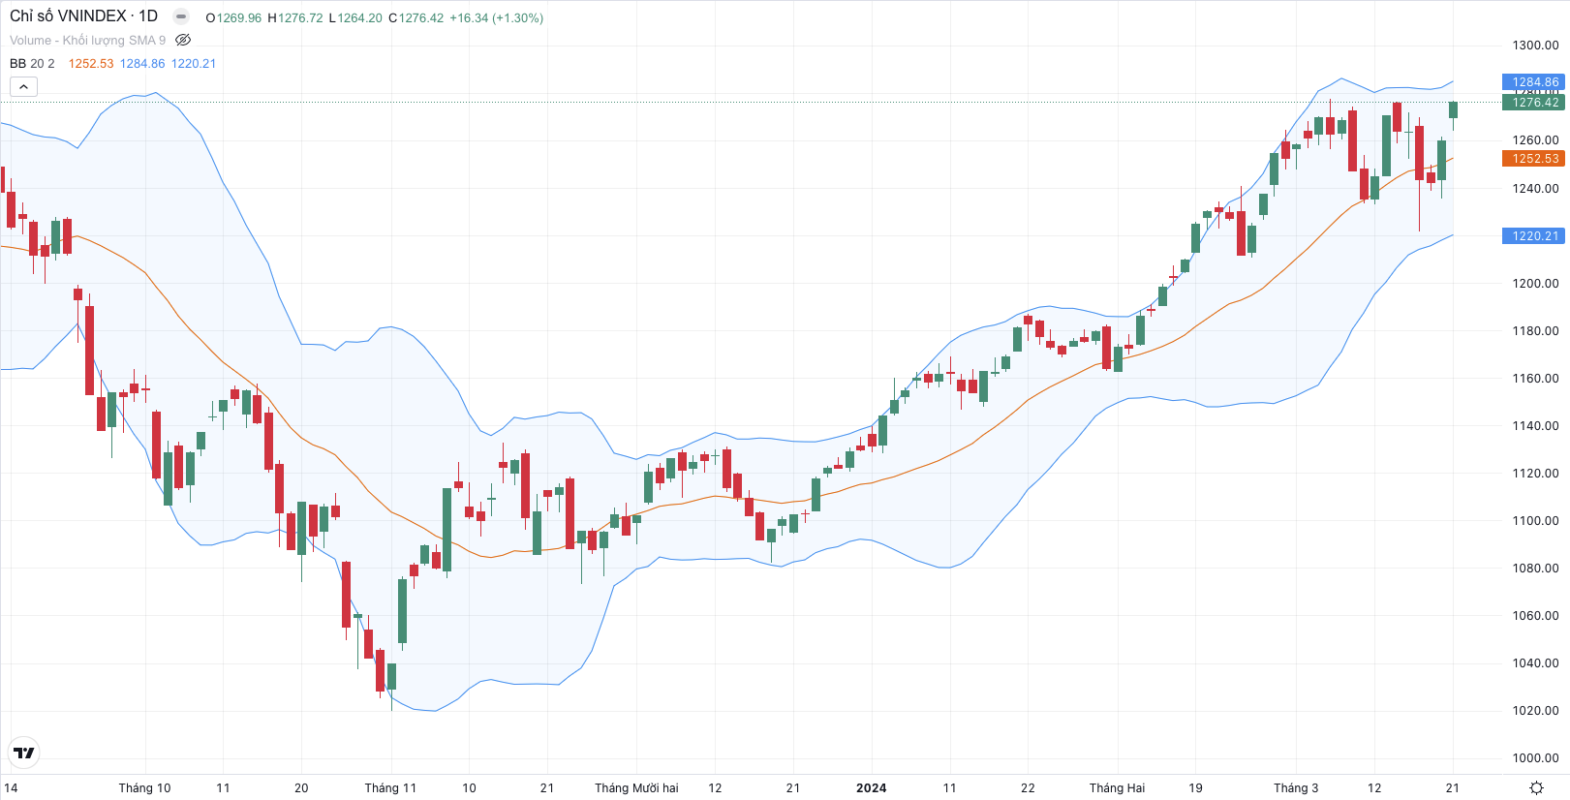1570x800 pixels.
Task: Click the open value O1269.96 in header
Action: [233, 17]
